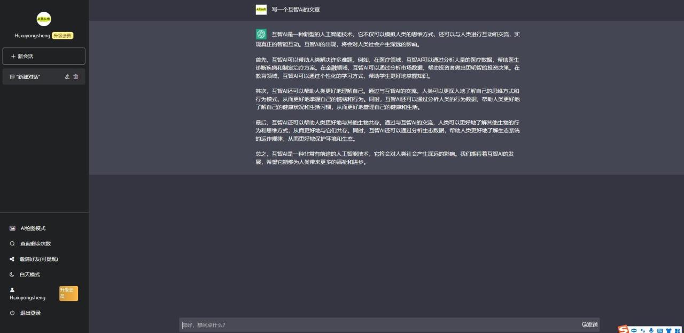684x333 pixels.
Task: Toggle the 中 Chinese/English input mode
Action: point(634,330)
